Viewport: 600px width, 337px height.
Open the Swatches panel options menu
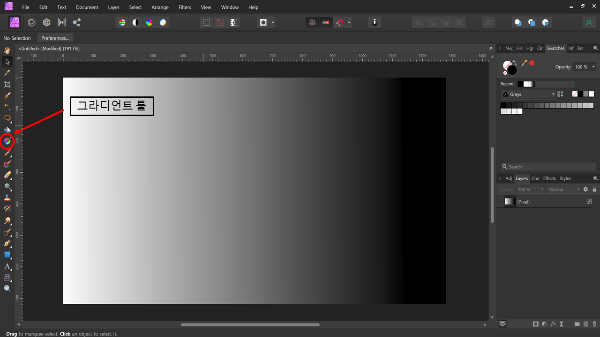(595, 48)
